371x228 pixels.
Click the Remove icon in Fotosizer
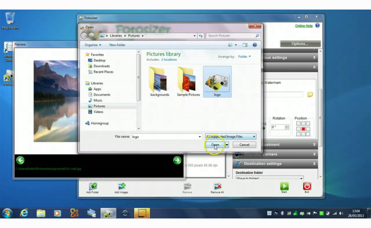[187, 186]
